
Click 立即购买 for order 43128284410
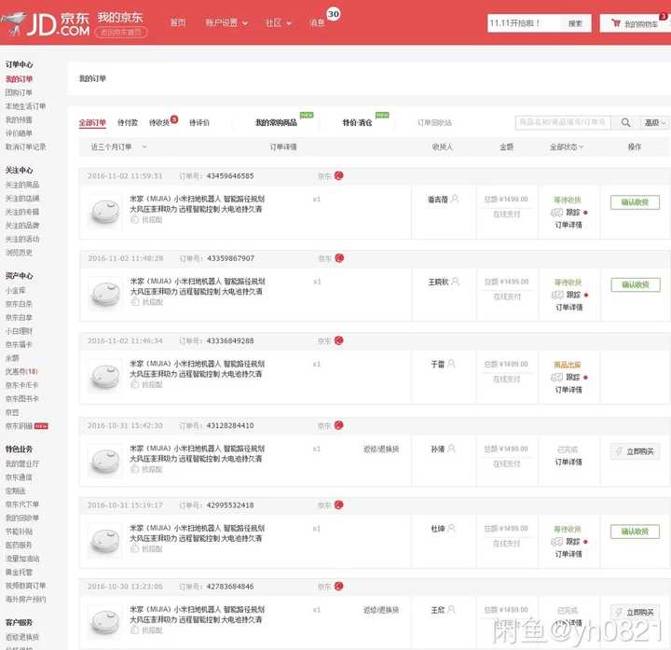(x=635, y=451)
